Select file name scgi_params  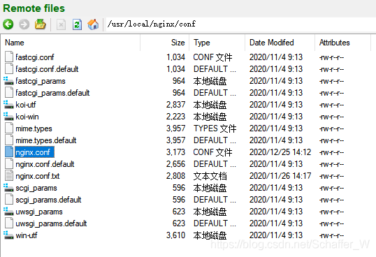click(x=36, y=188)
